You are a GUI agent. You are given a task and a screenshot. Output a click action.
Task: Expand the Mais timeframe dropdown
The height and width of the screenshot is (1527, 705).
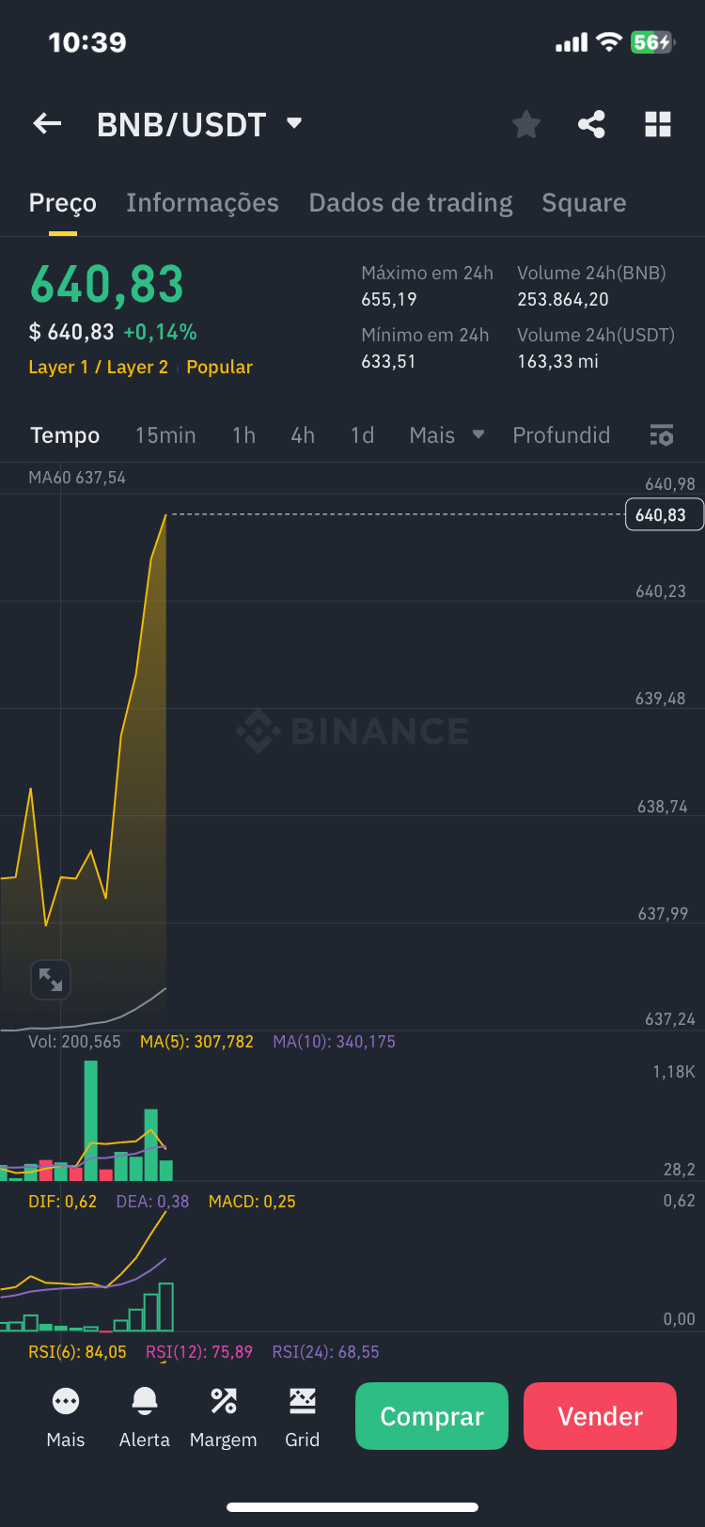point(446,435)
